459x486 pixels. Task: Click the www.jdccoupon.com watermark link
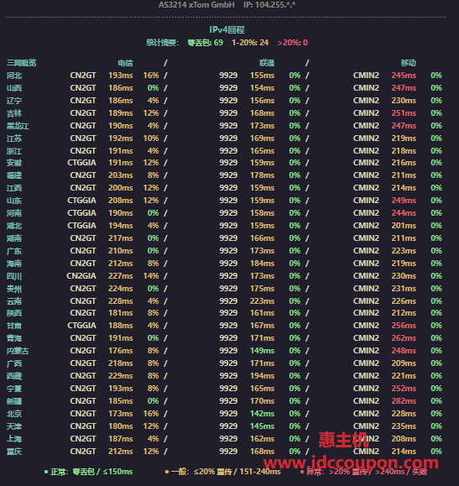pyautogui.click(x=351, y=463)
